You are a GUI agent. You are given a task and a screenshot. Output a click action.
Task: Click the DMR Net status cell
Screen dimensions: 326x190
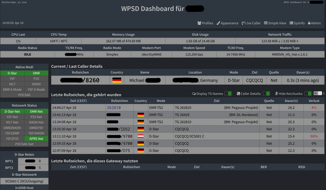point(36,111)
